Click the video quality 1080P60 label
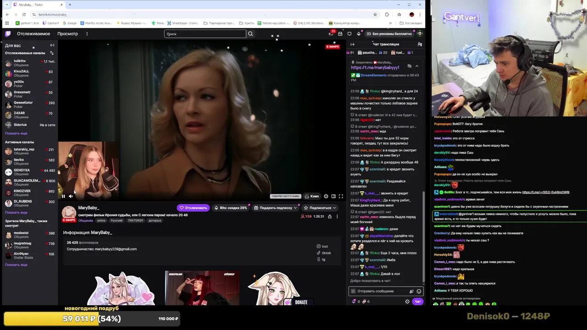 285,196
